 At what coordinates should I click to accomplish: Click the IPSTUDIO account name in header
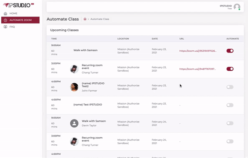(226, 6)
